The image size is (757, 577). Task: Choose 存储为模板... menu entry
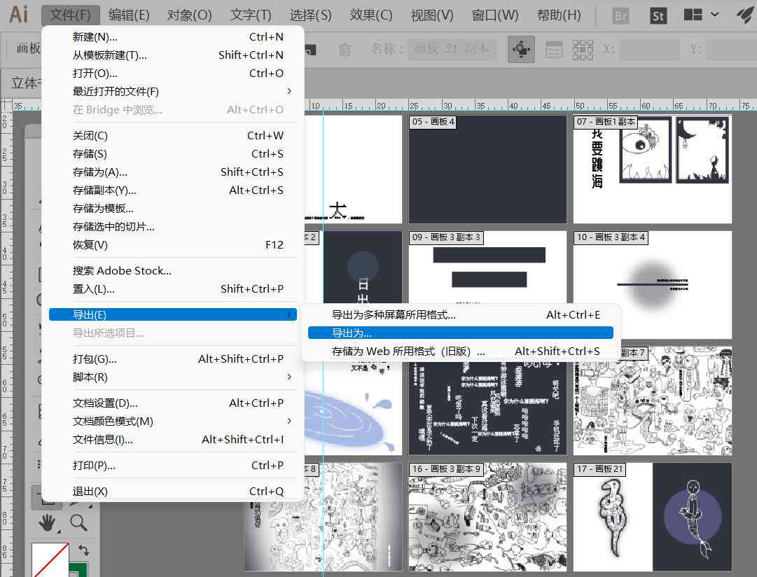pyautogui.click(x=173, y=209)
